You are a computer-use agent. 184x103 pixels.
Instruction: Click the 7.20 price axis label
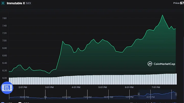click(x=4, y=33)
